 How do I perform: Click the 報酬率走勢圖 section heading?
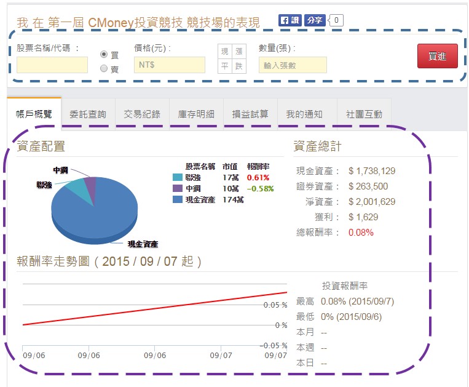point(109,261)
